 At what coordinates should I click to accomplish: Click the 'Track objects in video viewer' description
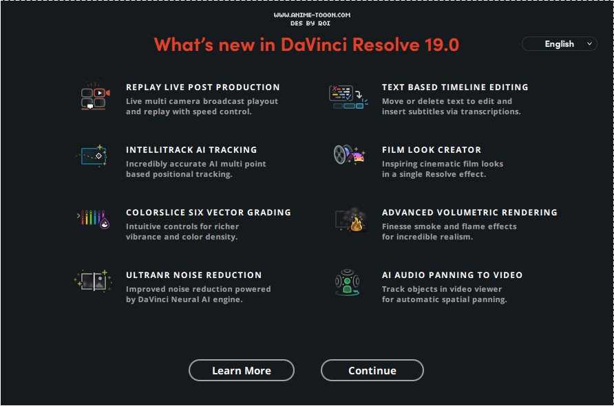442,289
